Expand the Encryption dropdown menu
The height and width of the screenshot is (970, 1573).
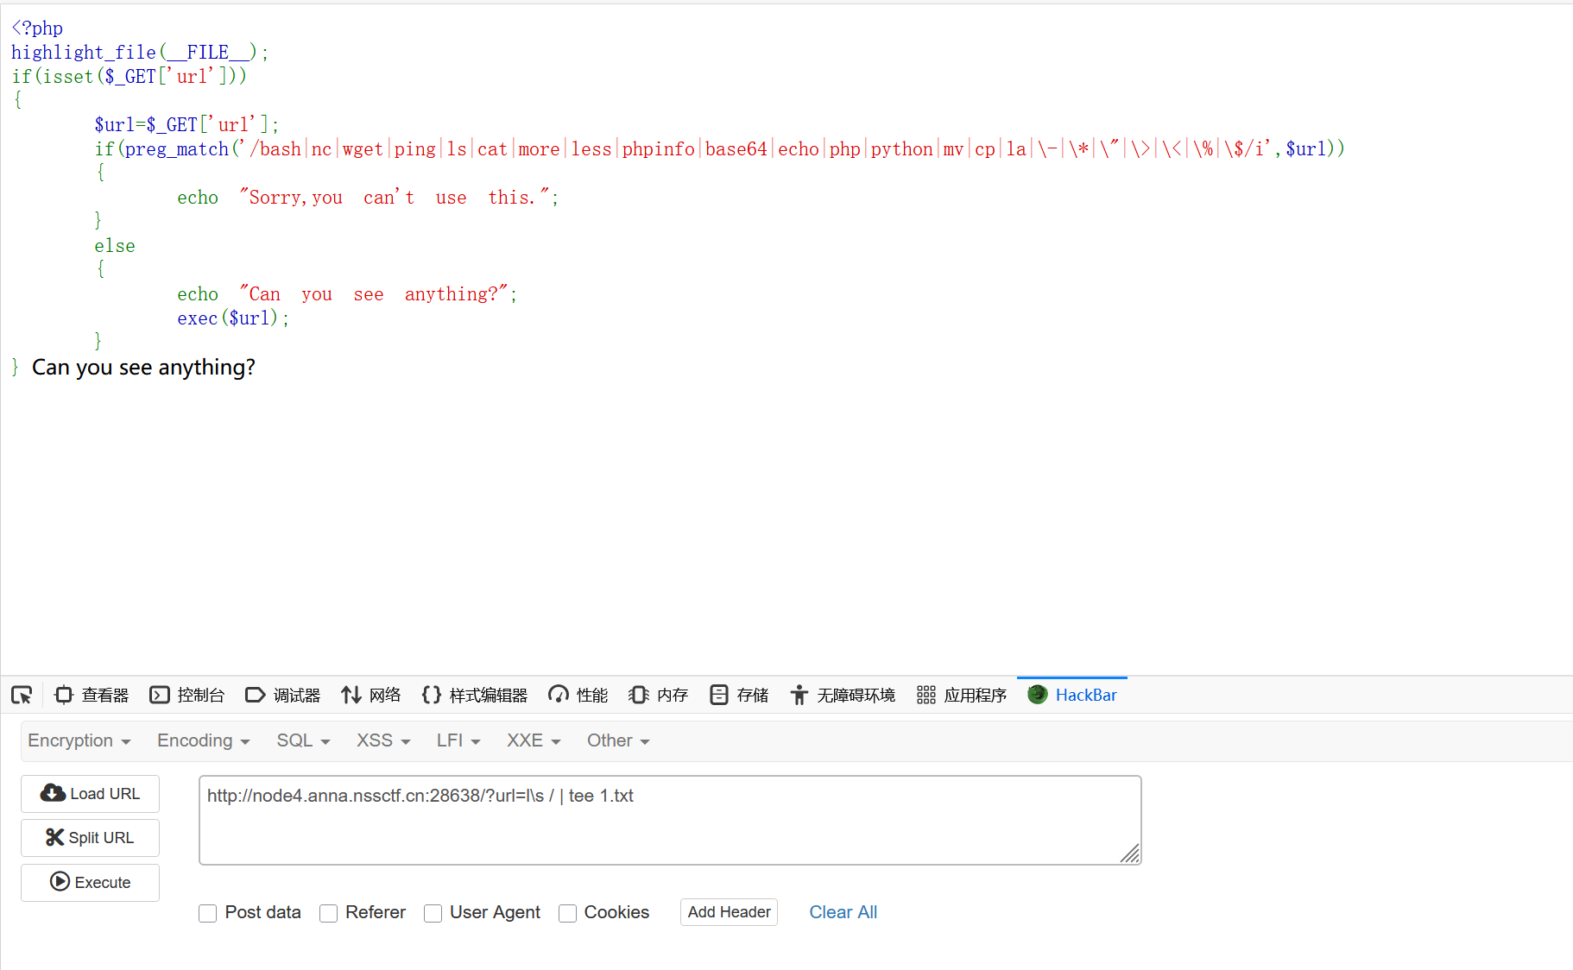[x=79, y=740]
